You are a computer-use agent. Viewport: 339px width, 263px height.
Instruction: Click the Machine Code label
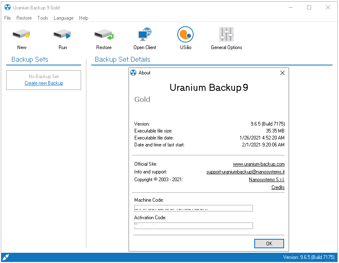[149, 200]
